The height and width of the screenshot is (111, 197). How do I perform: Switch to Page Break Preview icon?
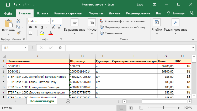click(x=141, y=108)
